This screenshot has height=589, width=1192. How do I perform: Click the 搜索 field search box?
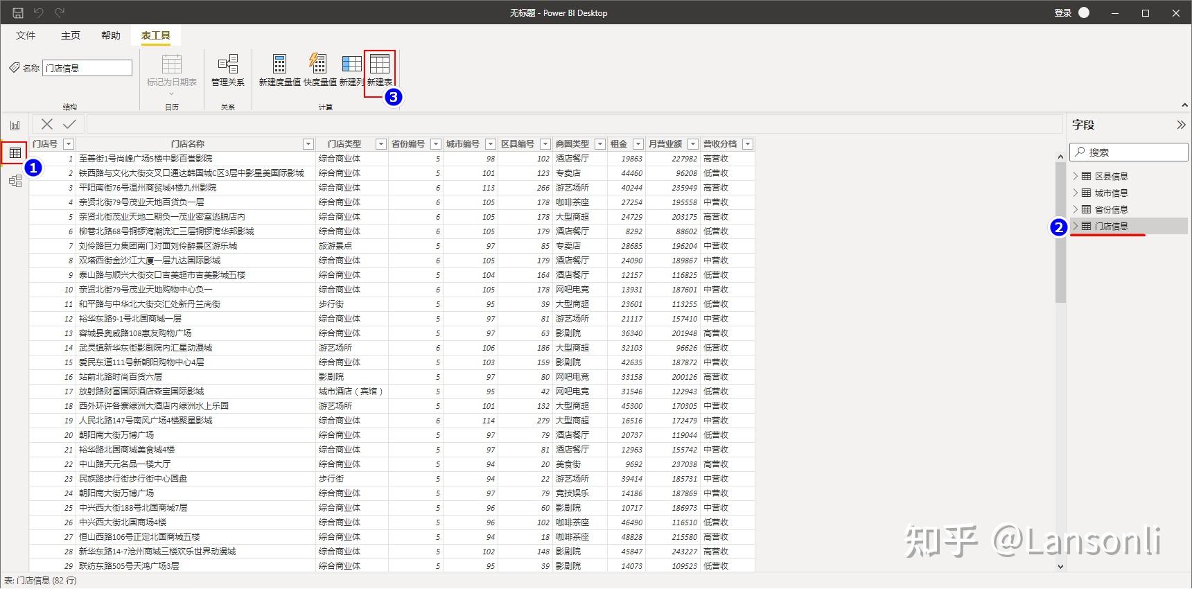[1129, 152]
